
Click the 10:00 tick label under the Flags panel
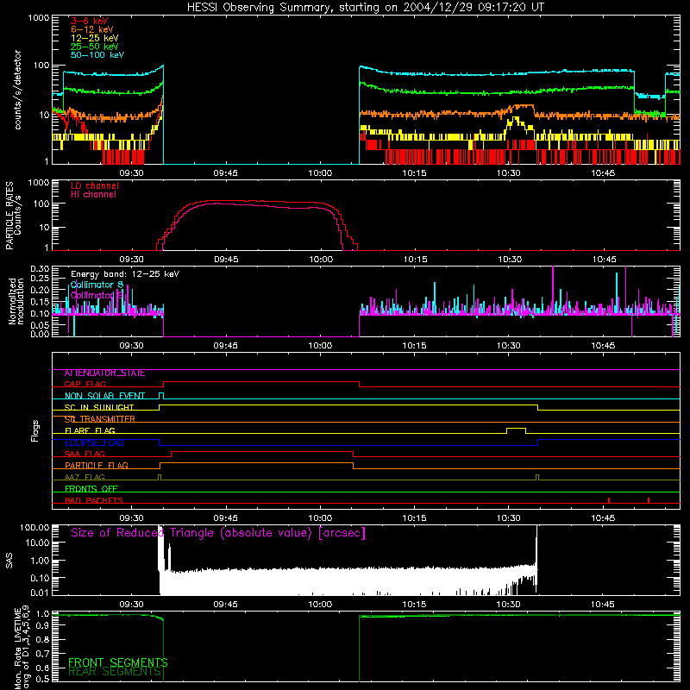[320, 518]
